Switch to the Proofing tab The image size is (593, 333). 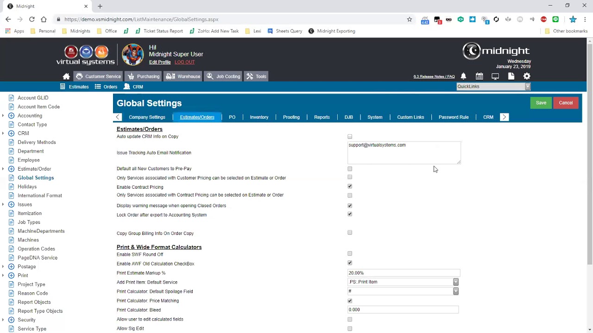(291, 117)
